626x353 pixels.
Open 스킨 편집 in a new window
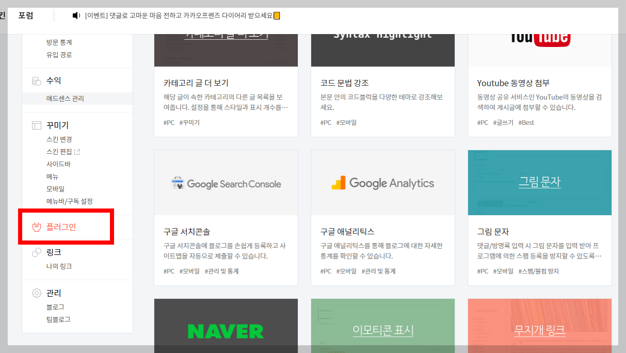pyautogui.click(x=59, y=152)
